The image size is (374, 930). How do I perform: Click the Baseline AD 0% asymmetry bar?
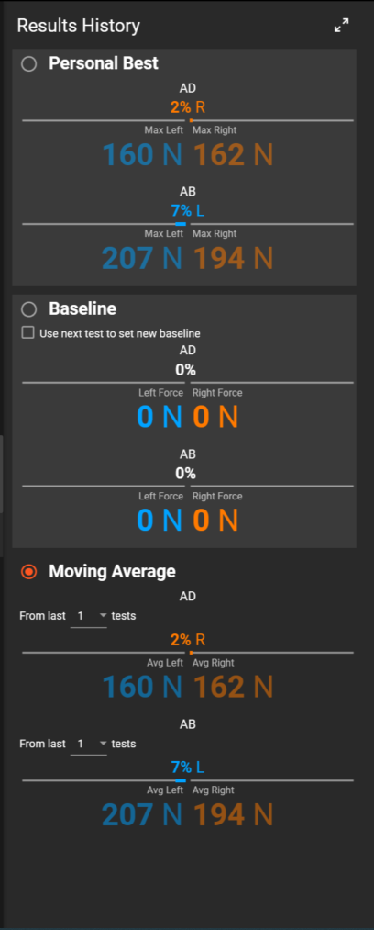click(188, 383)
